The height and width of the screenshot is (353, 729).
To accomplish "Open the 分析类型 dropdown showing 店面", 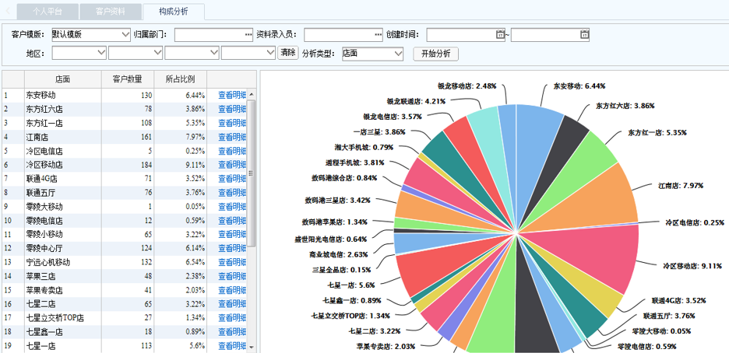I will point(398,54).
